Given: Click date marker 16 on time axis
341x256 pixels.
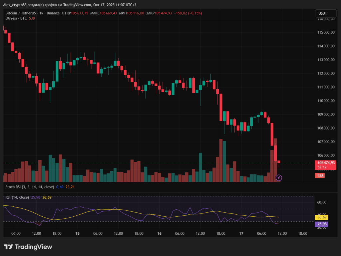Looking at the screenshot, I should point(159,234).
